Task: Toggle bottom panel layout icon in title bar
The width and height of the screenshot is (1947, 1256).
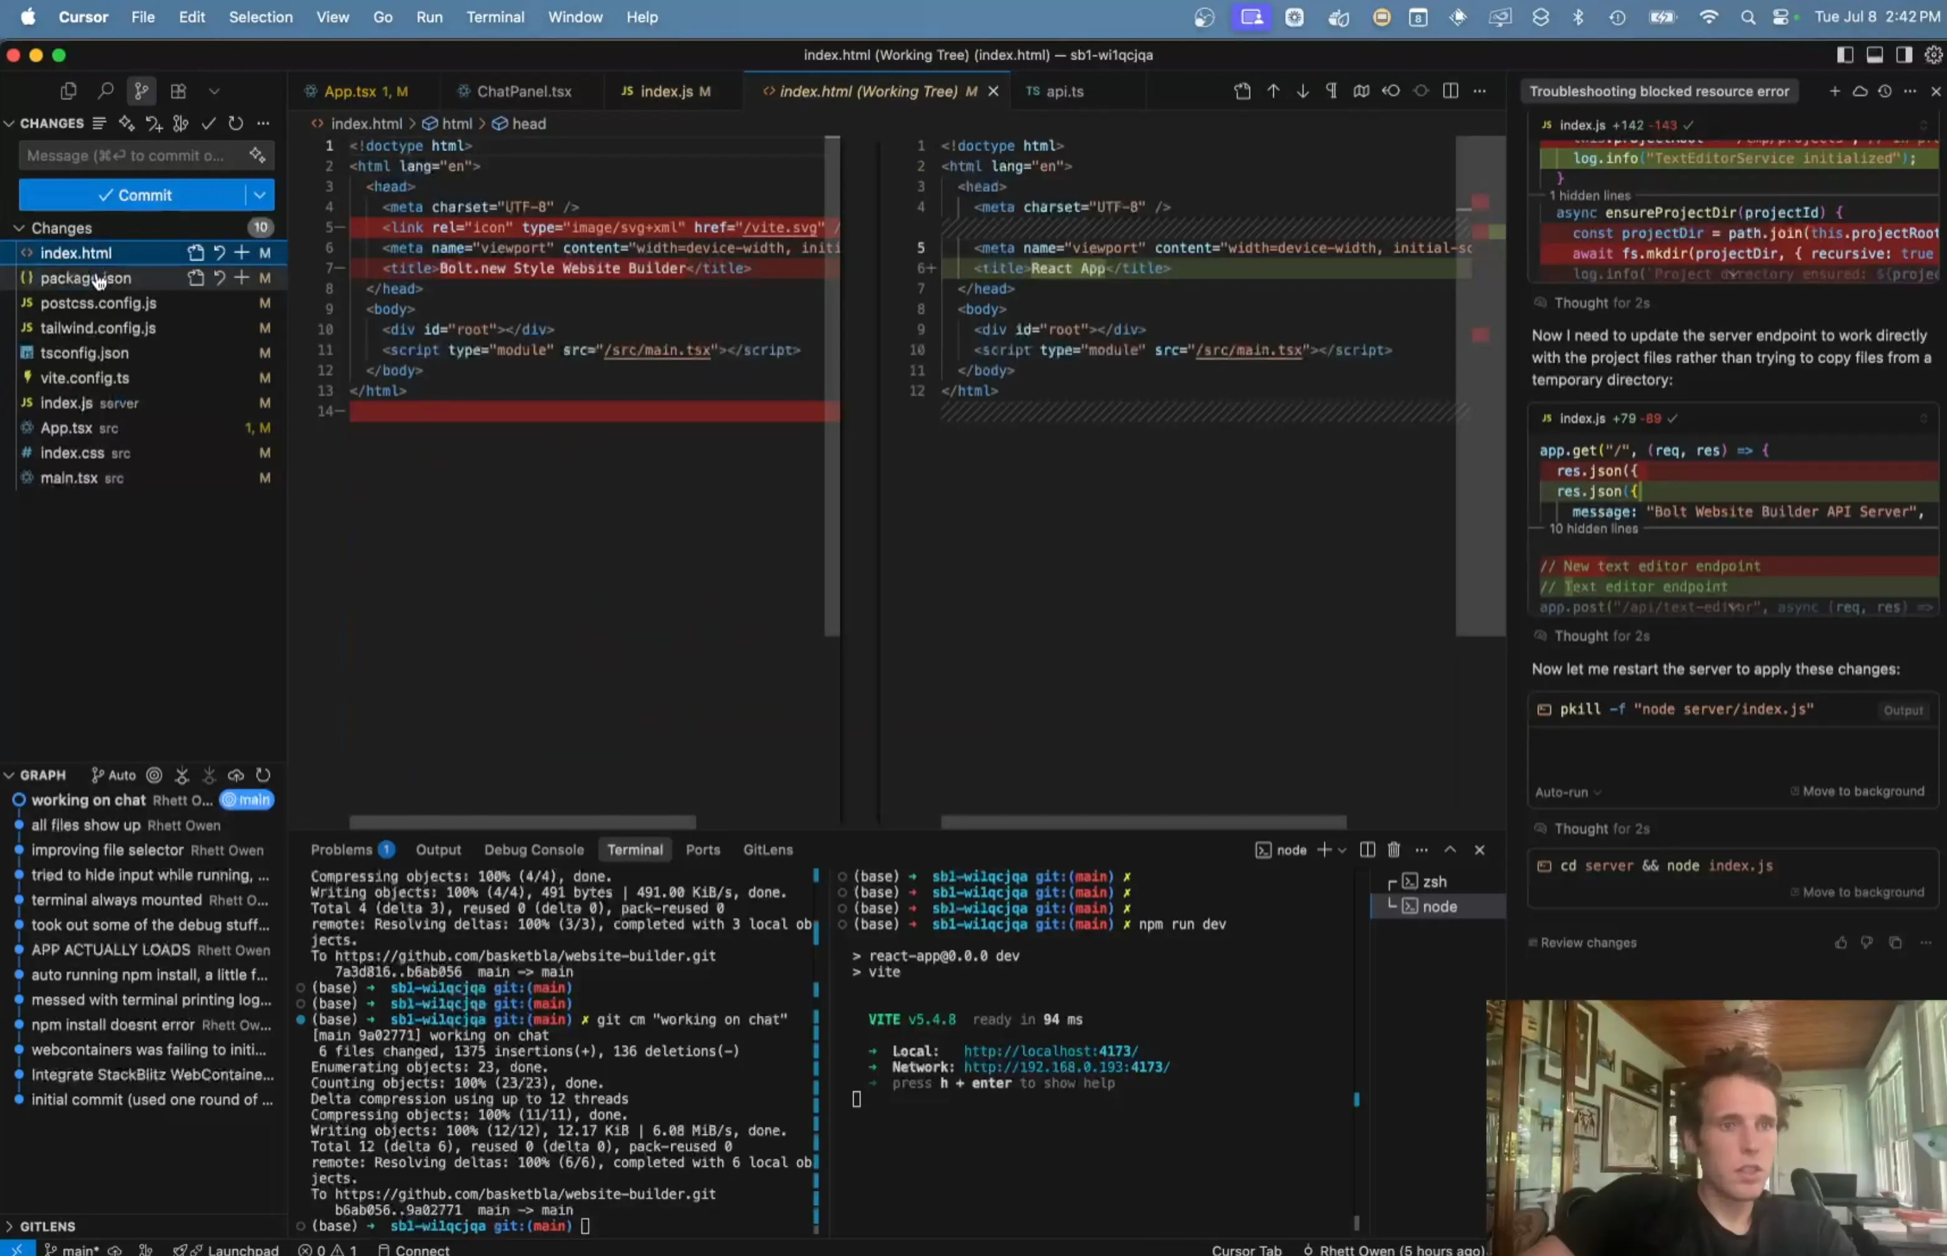Action: click(1875, 55)
